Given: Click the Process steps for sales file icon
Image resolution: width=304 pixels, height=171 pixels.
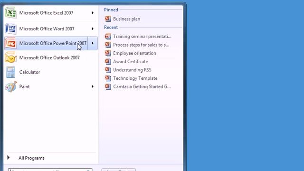Looking at the screenshot, I should (x=108, y=45).
